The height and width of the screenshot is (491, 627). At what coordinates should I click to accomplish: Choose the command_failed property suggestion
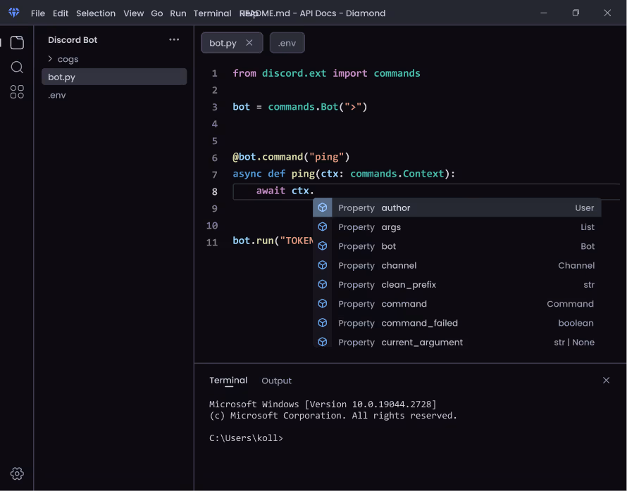457,323
